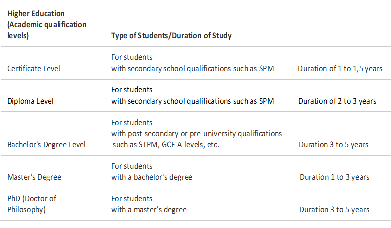Select the 'Certificate Level' cell
This screenshot has width=391, height=228.
point(34,69)
